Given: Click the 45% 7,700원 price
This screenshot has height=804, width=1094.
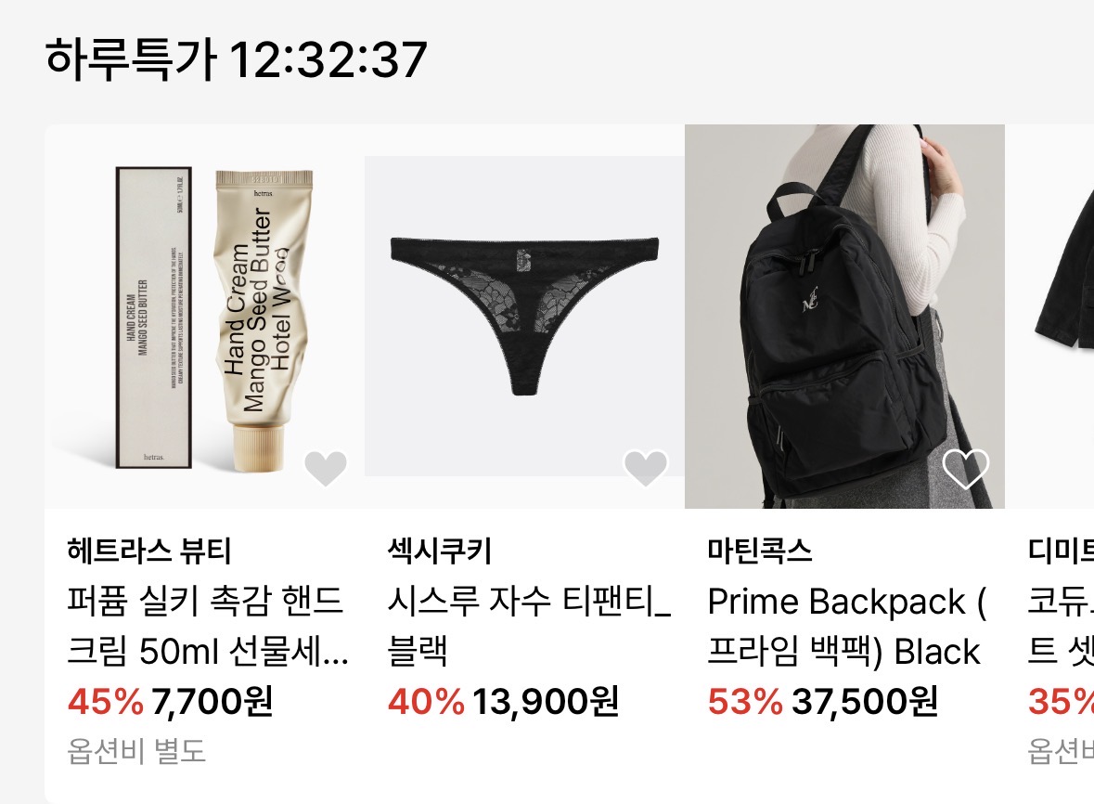Looking at the screenshot, I should (170, 701).
